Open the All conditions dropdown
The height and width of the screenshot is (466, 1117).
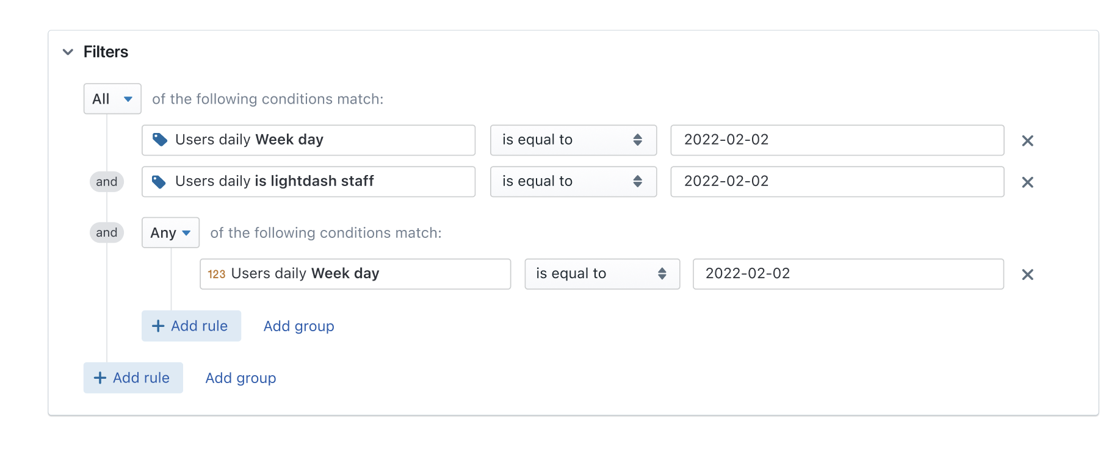(112, 98)
